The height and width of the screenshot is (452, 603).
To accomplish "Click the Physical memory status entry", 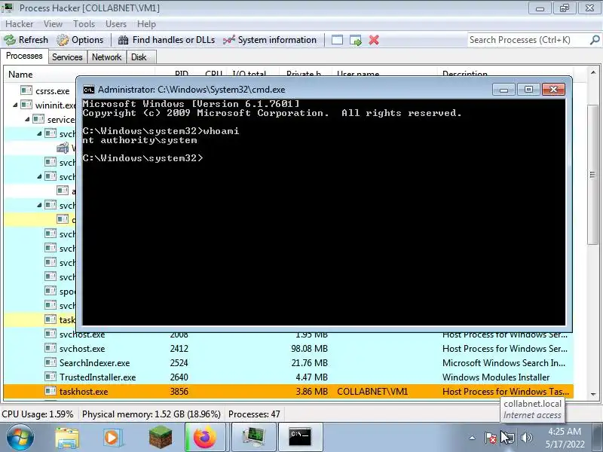I will click(x=152, y=414).
